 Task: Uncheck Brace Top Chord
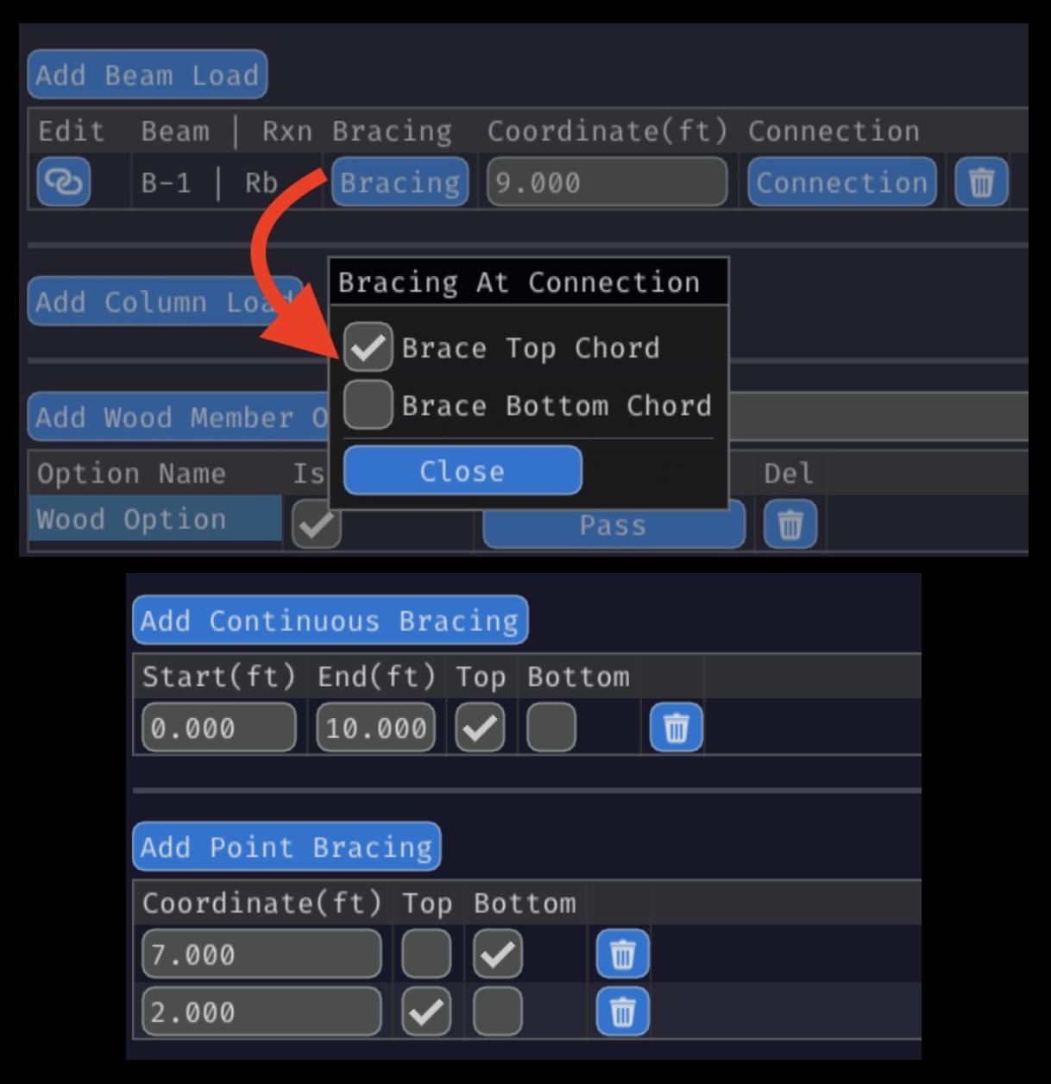368,348
